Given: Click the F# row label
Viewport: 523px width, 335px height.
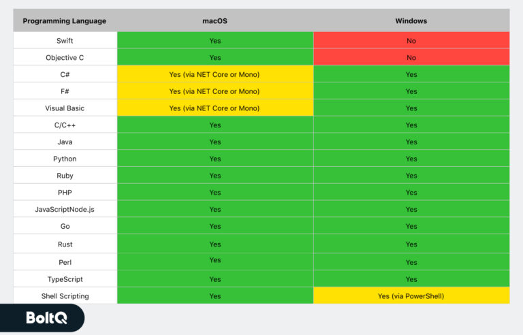Looking at the screenshot, I should 65,91.
